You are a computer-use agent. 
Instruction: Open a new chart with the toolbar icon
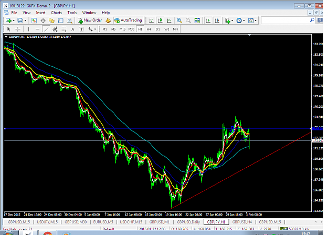point(8,21)
